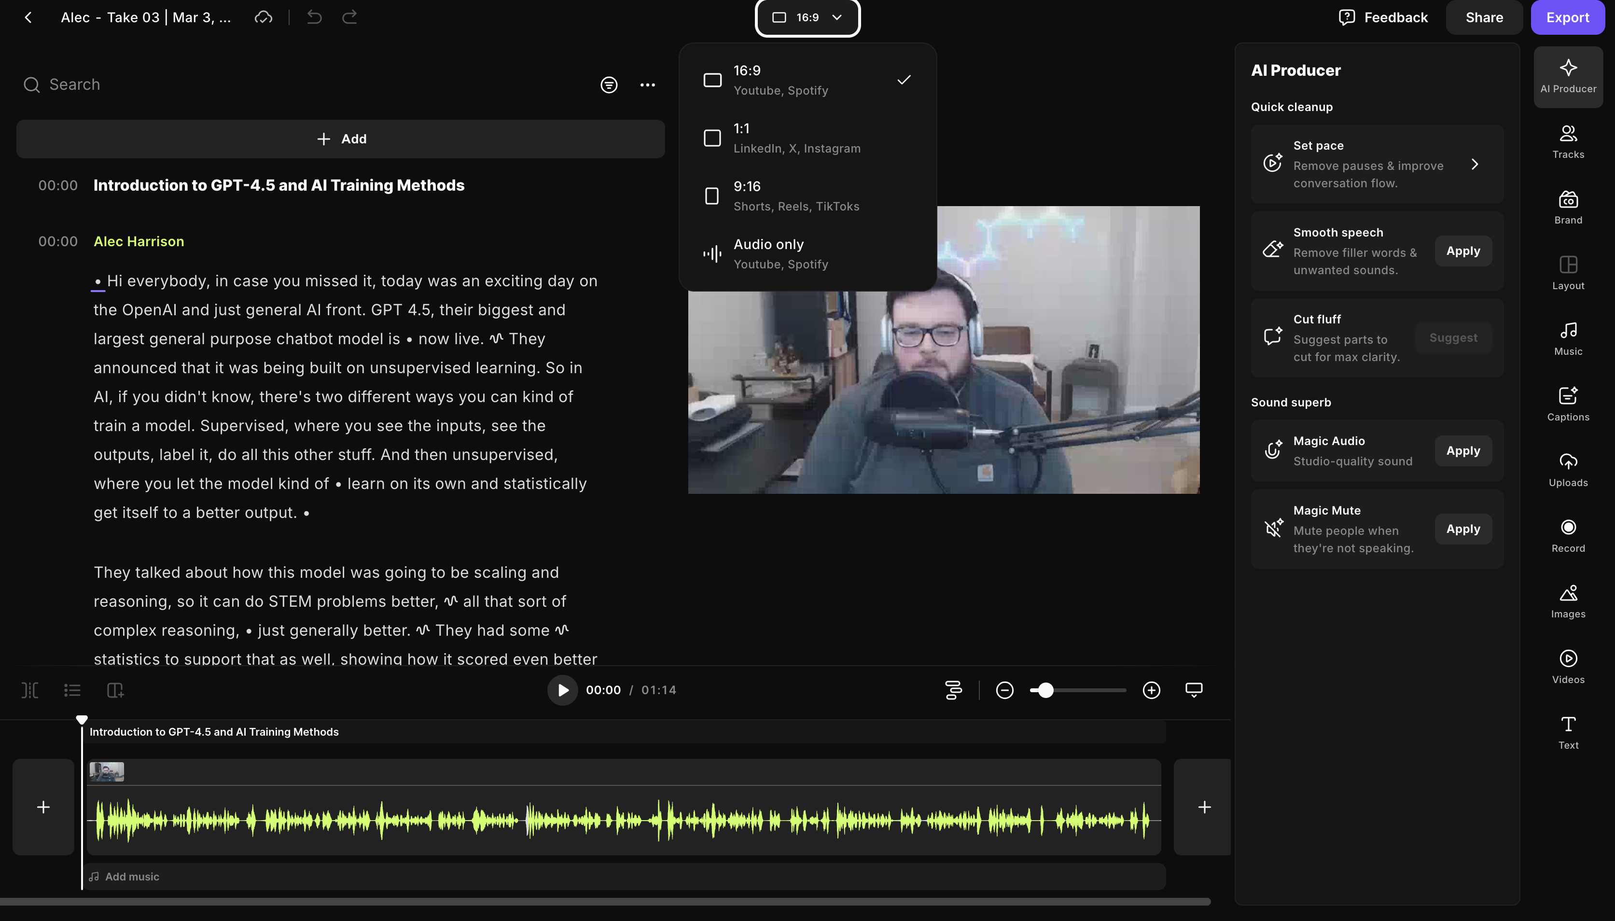Open the three-dots more options menu
The width and height of the screenshot is (1615, 921).
click(x=647, y=85)
